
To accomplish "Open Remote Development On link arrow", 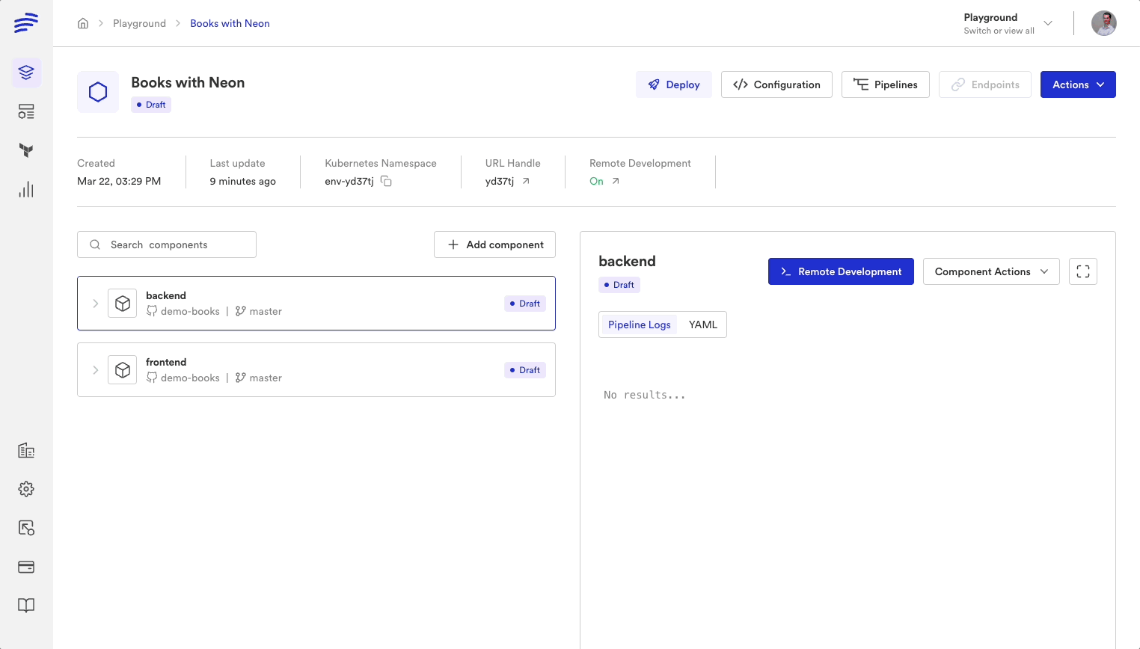I will pyautogui.click(x=616, y=181).
